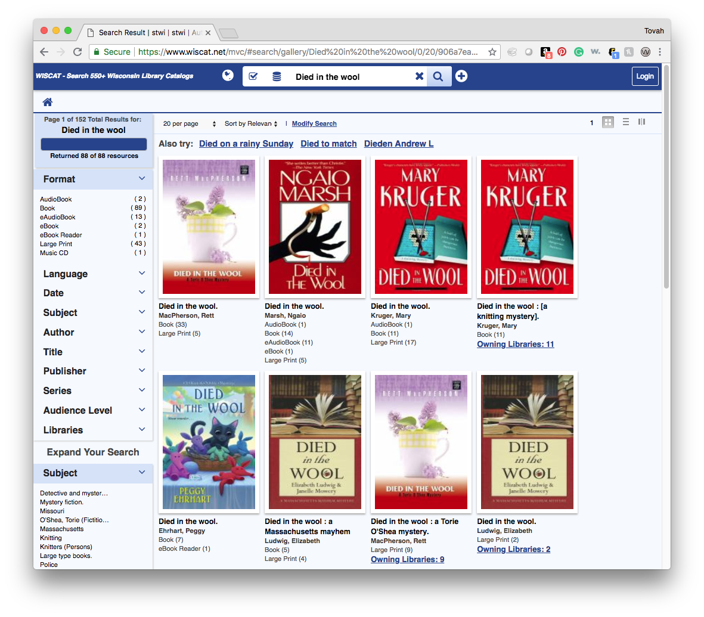
Task: Filter by Music CD format
Action: point(54,253)
